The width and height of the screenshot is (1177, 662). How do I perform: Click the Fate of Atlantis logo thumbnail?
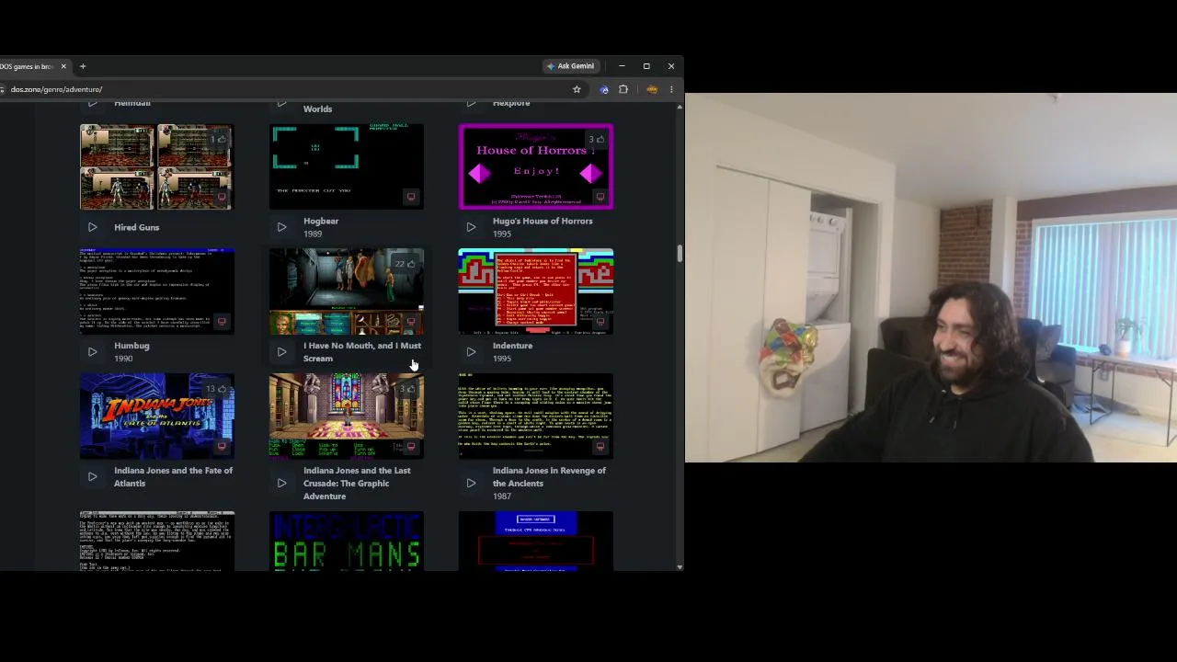(x=157, y=416)
